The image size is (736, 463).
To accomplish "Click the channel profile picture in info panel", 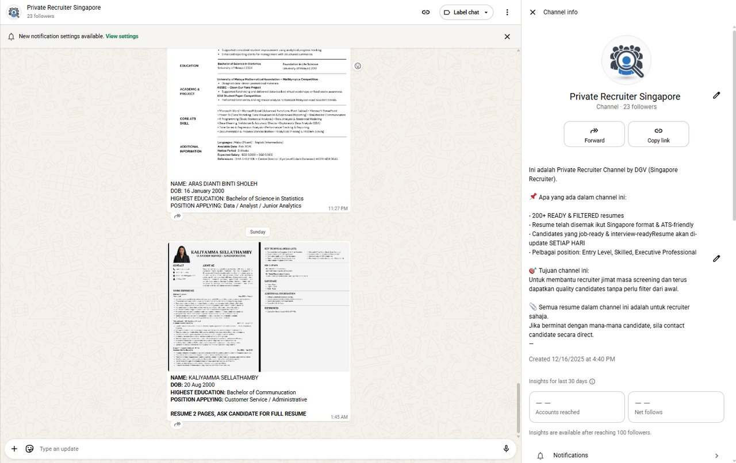I will pyautogui.click(x=626, y=60).
